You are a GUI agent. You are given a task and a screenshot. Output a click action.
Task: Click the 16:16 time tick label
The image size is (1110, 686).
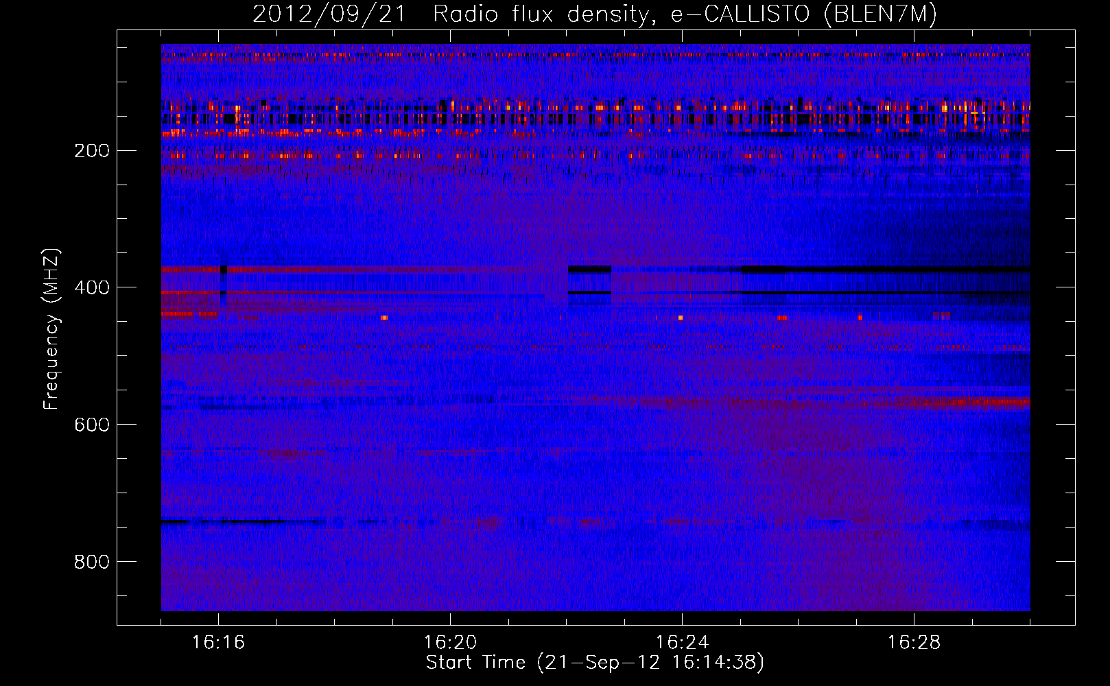[218, 643]
